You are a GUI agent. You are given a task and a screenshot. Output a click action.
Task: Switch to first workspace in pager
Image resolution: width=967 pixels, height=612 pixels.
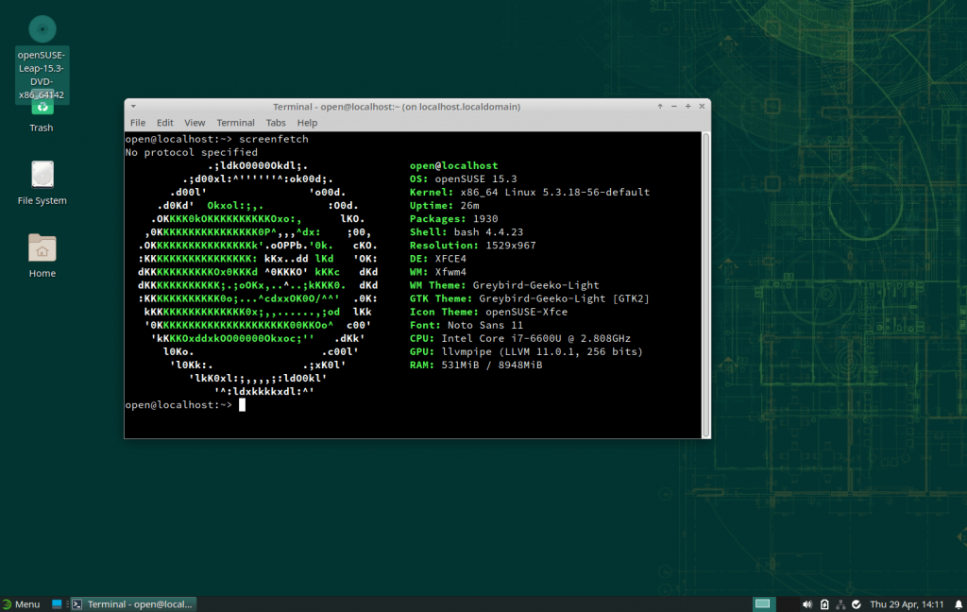[763, 604]
